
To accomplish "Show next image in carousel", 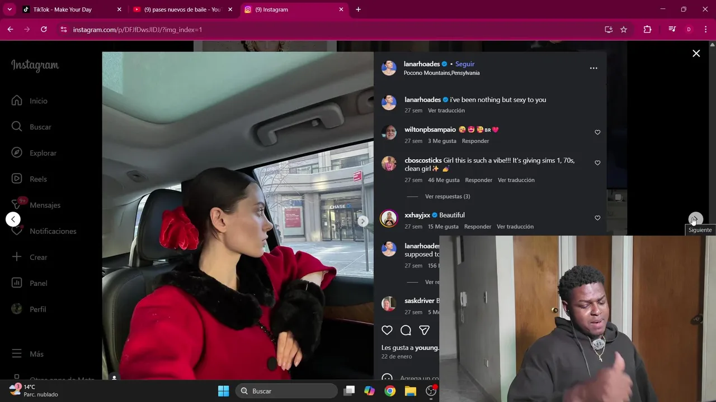I will 362,222.
